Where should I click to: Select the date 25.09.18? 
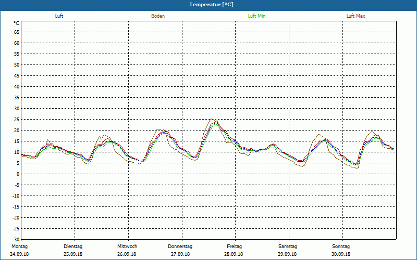click(x=73, y=254)
